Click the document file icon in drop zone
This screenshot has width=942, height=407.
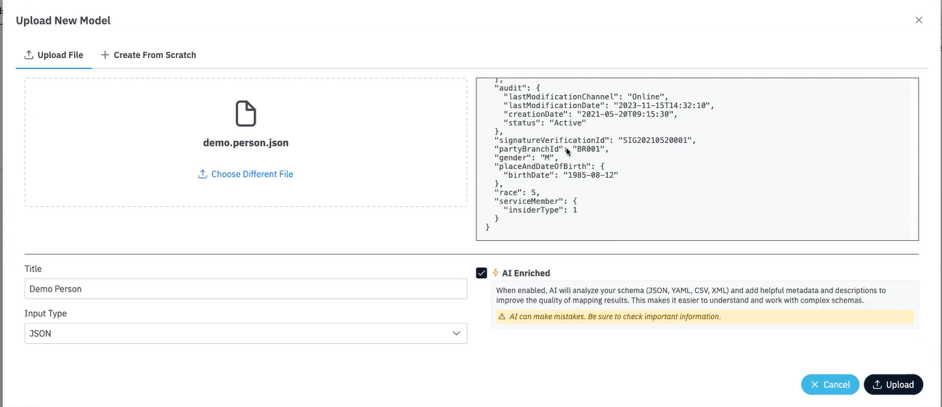pyautogui.click(x=245, y=114)
